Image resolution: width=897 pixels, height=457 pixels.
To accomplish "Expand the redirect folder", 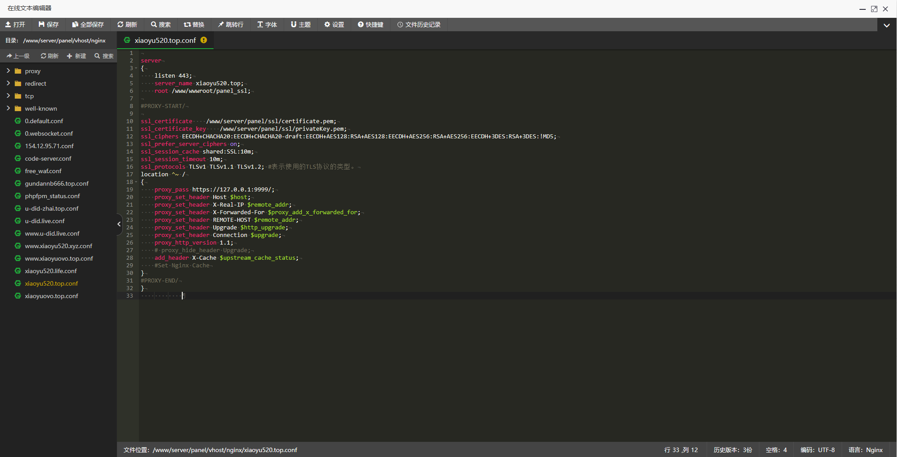I will [8, 83].
